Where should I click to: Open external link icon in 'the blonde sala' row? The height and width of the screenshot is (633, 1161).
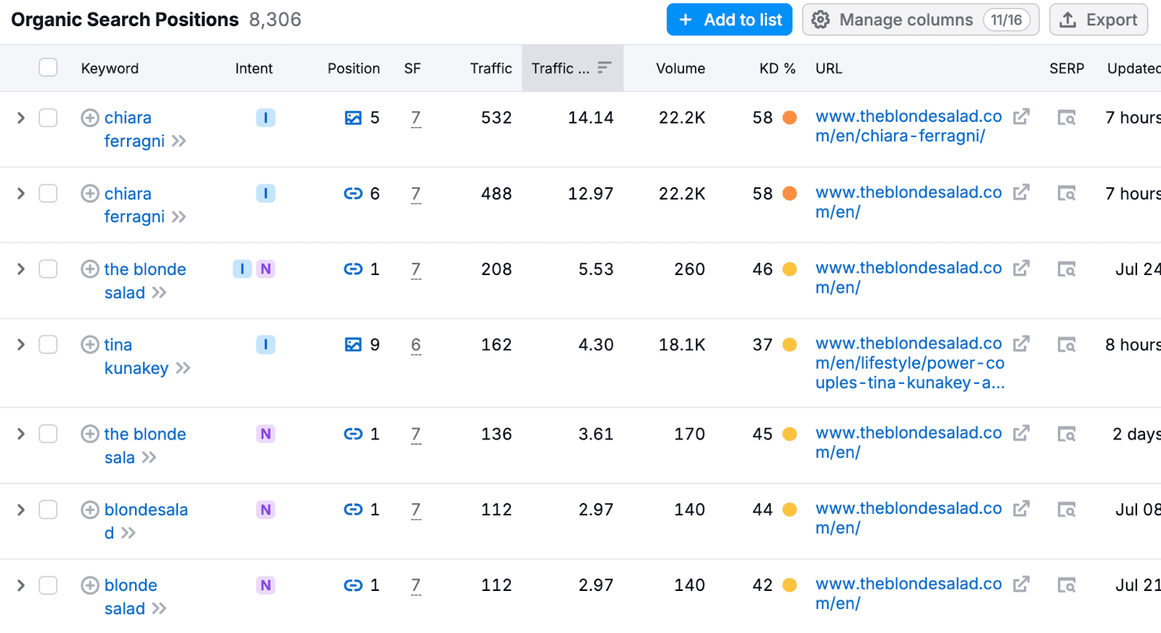click(x=1022, y=433)
